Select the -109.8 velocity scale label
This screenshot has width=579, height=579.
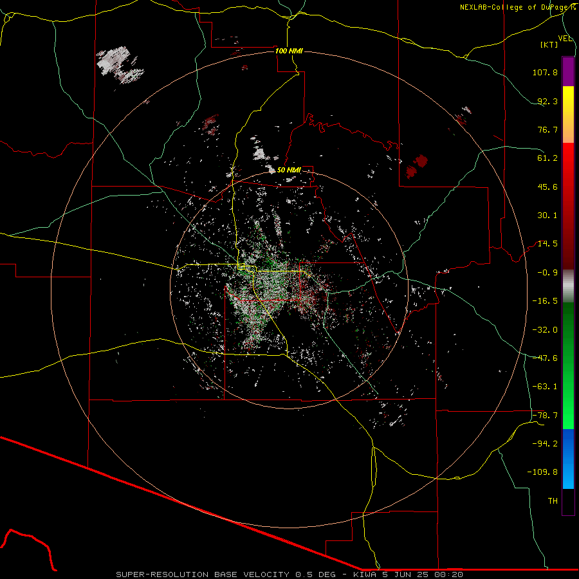tap(543, 472)
